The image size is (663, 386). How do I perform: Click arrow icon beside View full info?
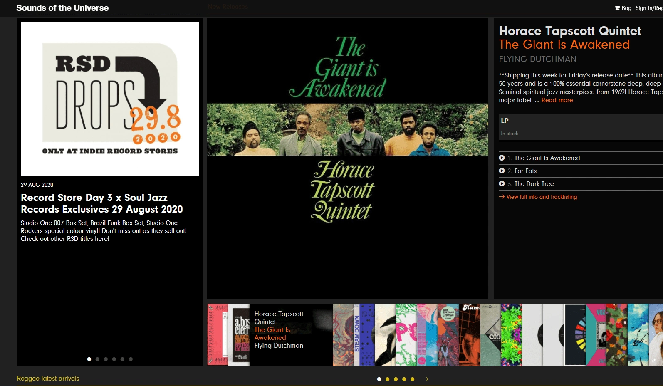(x=502, y=197)
